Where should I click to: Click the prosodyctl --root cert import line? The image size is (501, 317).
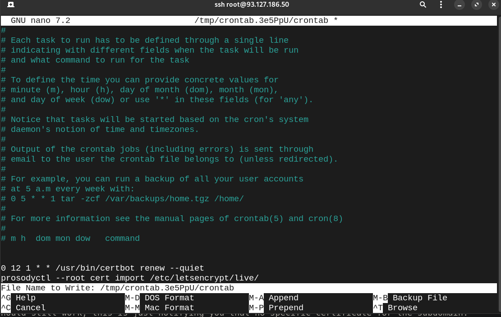coord(130,278)
